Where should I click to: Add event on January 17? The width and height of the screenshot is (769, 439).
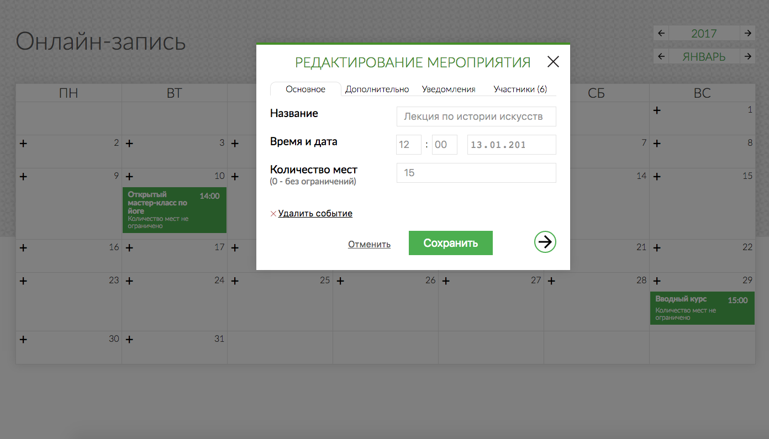pyautogui.click(x=129, y=248)
